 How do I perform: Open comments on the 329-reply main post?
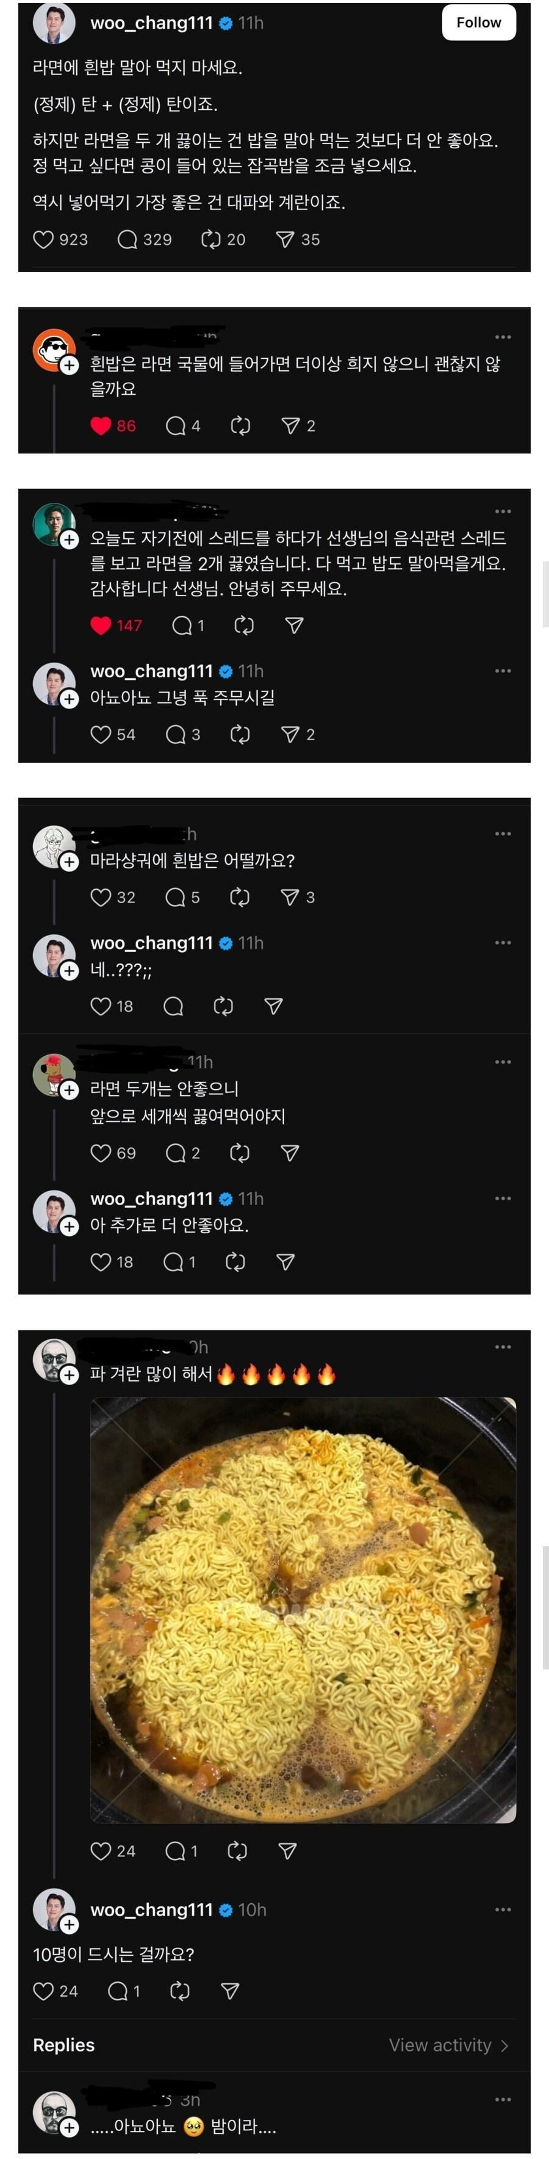127,240
